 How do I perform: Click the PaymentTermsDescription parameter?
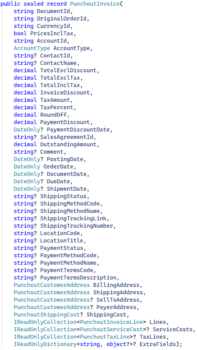pos(78,277)
